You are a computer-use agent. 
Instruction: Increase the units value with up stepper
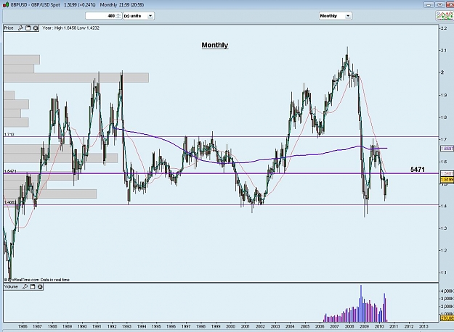pos(118,14)
